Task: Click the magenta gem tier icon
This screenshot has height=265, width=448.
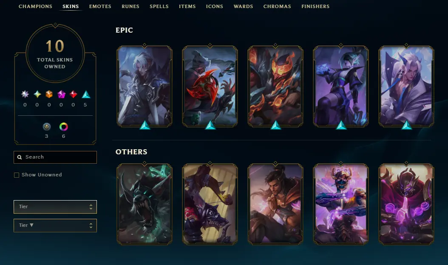Action: 61,94
